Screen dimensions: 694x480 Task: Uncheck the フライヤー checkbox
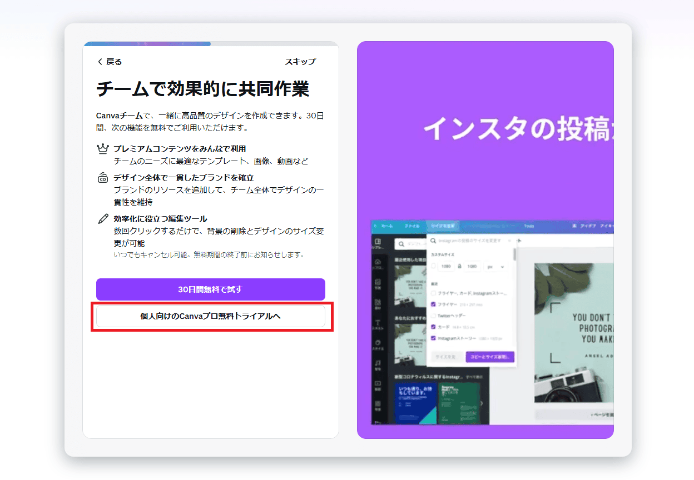click(434, 304)
